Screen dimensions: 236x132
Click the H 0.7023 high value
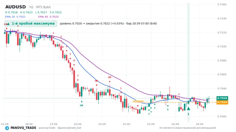[26, 12]
